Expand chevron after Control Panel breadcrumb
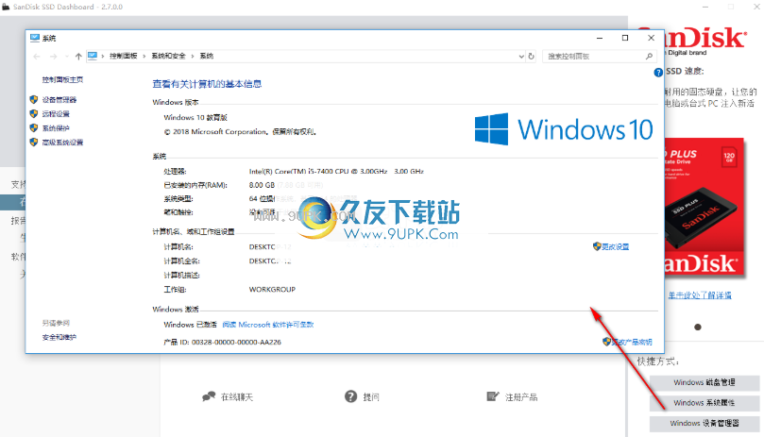This screenshot has height=437, width=764. click(144, 56)
